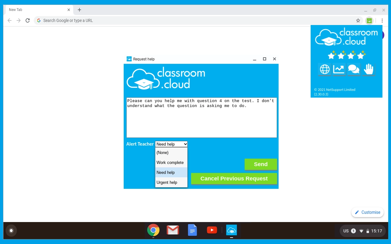Click the Wi-Fi icon in system tray
The width and height of the screenshot is (391, 244).
pos(361,231)
